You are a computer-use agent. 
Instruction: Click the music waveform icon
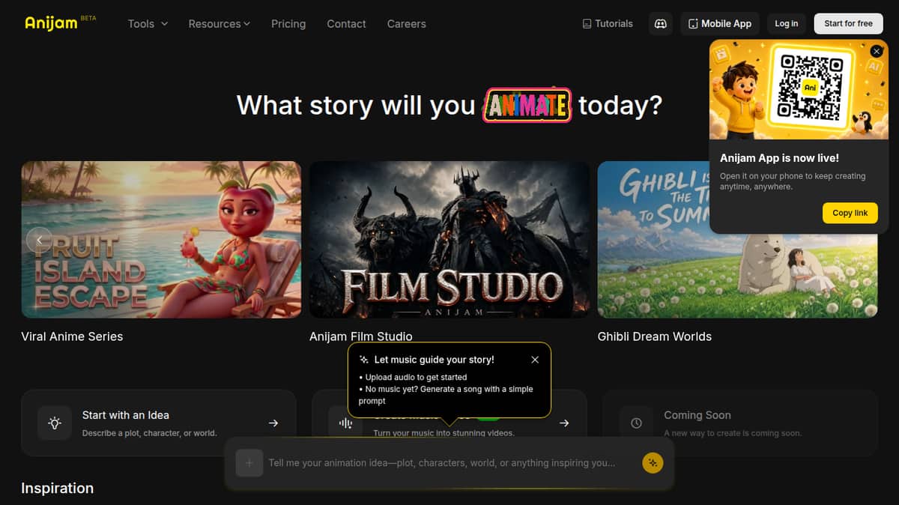[x=345, y=423]
